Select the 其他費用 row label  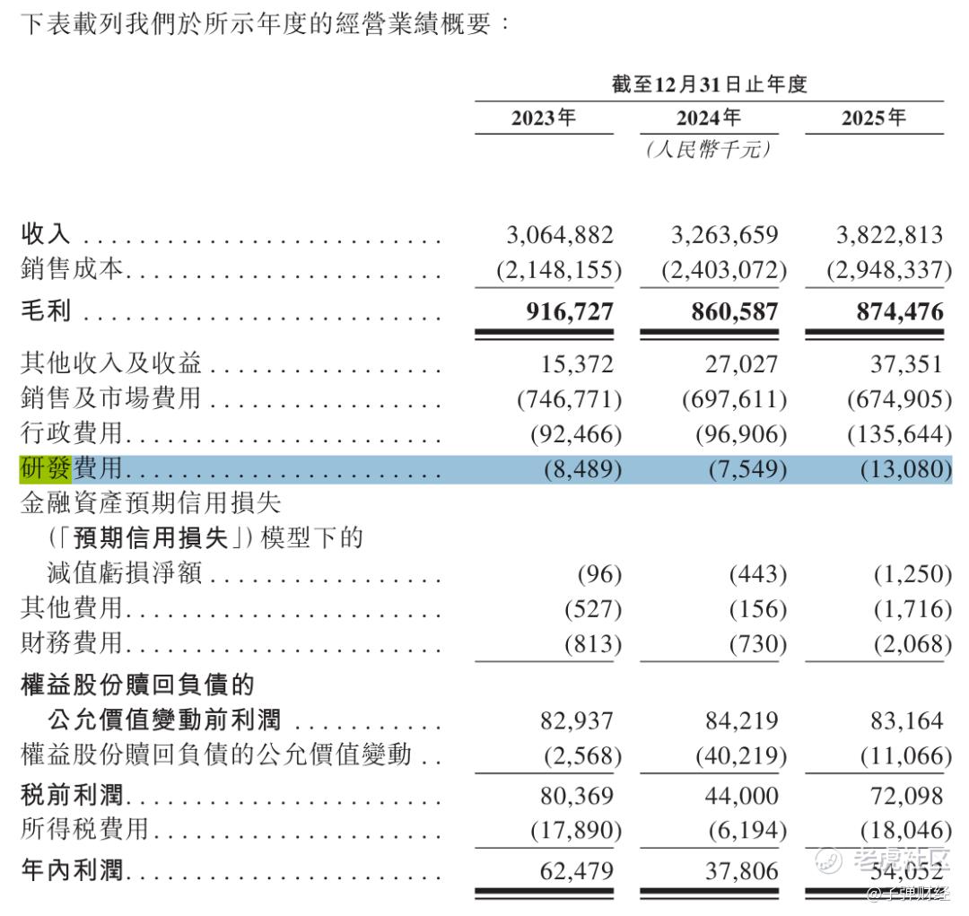(x=73, y=607)
